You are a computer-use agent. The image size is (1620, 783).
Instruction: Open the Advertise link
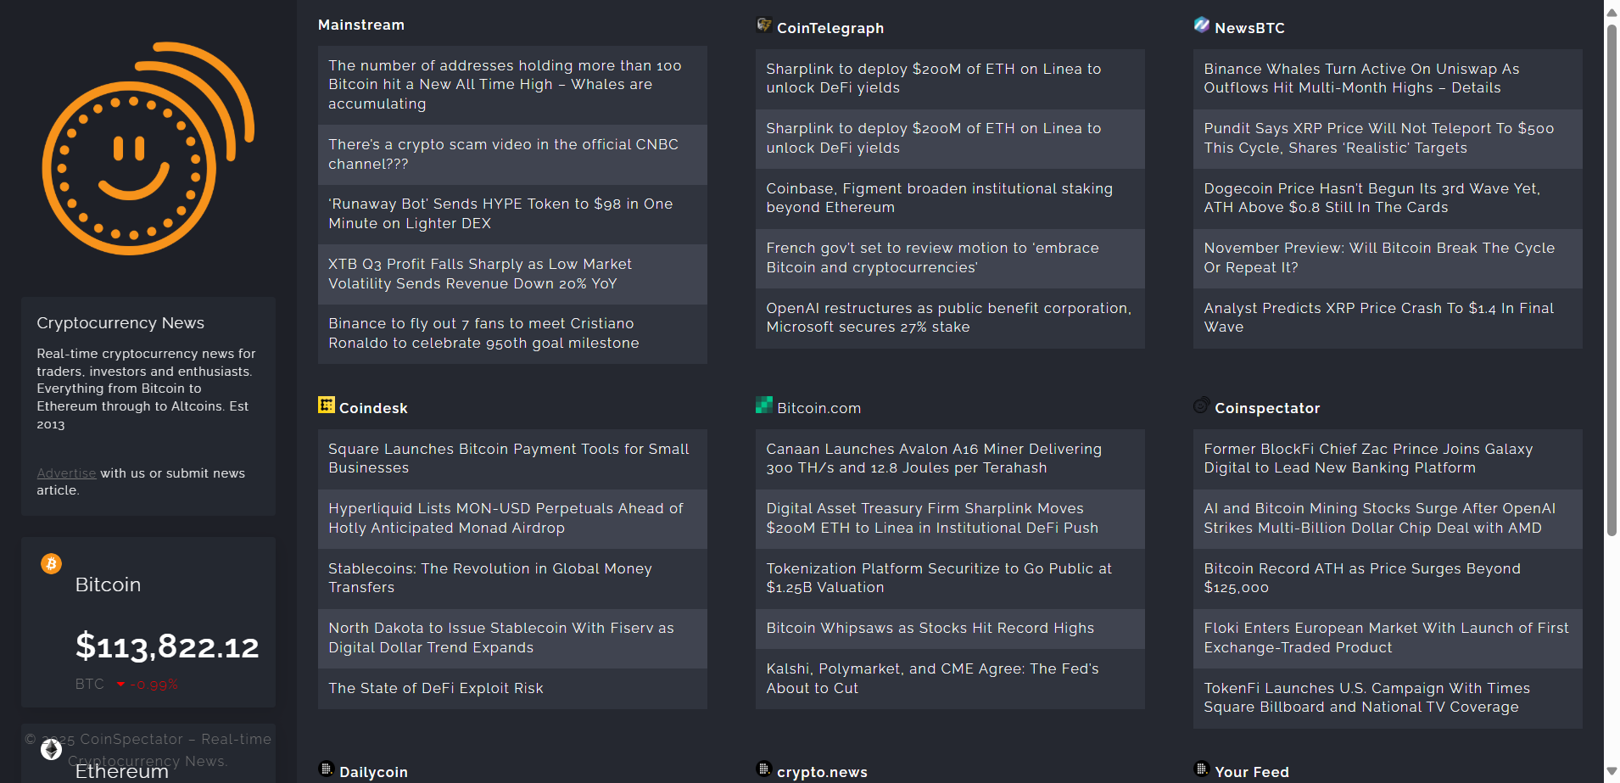click(66, 473)
